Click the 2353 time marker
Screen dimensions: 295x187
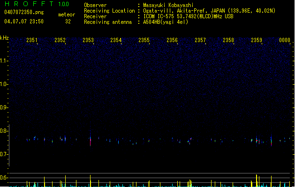click(x=88, y=40)
